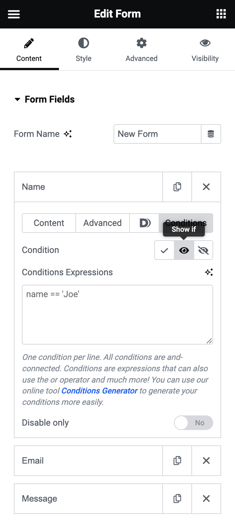Click the widgets grid icon top right

[x=221, y=14]
